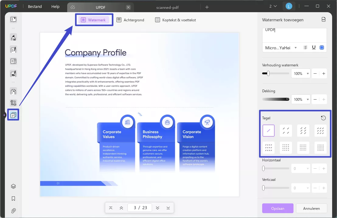Open the Bookmarks panel
This screenshot has width=337, height=218.
(13, 199)
